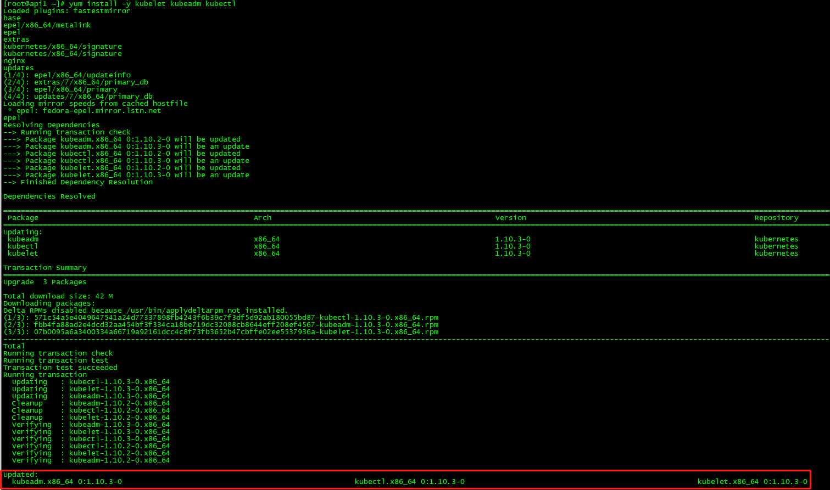Viewport: 830px width, 490px height.
Task: Select the (2/3) kubeadm-1.10.3-0 rpm download line
Action: click(221, 325)
